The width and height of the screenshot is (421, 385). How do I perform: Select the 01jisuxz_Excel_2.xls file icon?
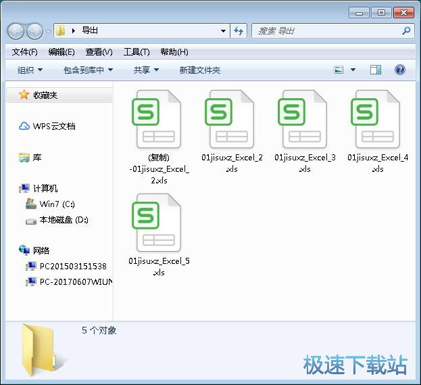pos(231,119)
